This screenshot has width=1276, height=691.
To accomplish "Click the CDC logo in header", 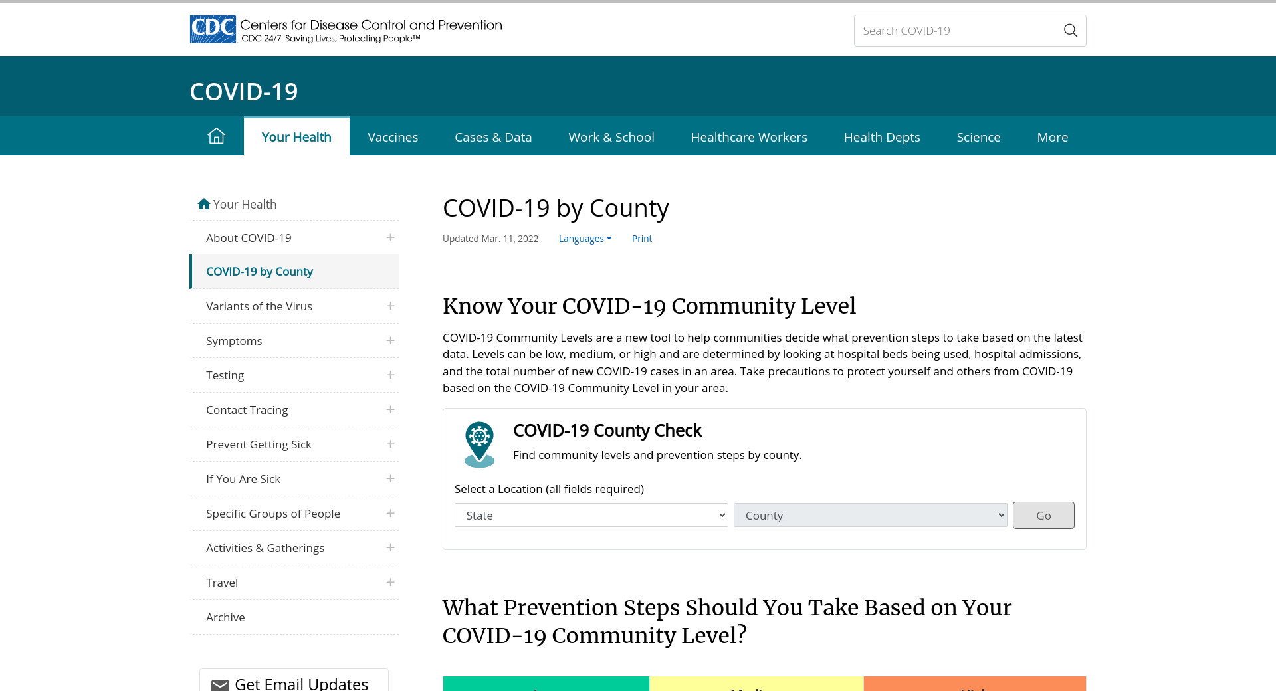I will [x=213, y=29].
